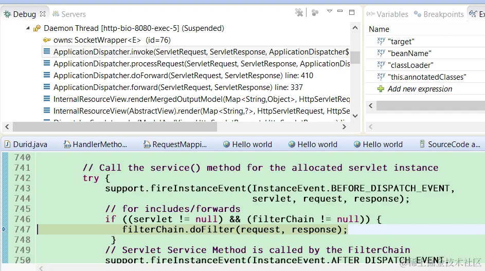Screen dimensions: 485x271
Task: Click stack frame icon of ApplicationDispatcher.invoke
Action: point(47,51)
